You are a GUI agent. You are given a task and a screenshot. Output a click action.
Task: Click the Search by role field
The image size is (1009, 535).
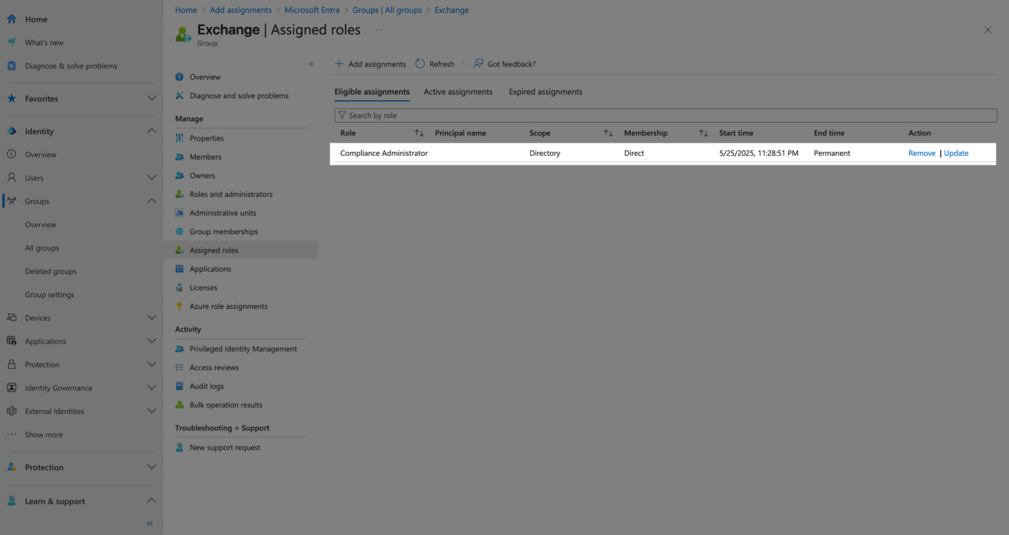coord(666,116)
